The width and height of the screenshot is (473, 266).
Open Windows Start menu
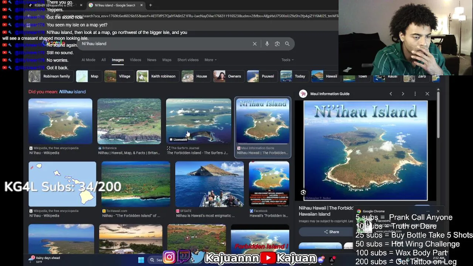tap(141, 260)
